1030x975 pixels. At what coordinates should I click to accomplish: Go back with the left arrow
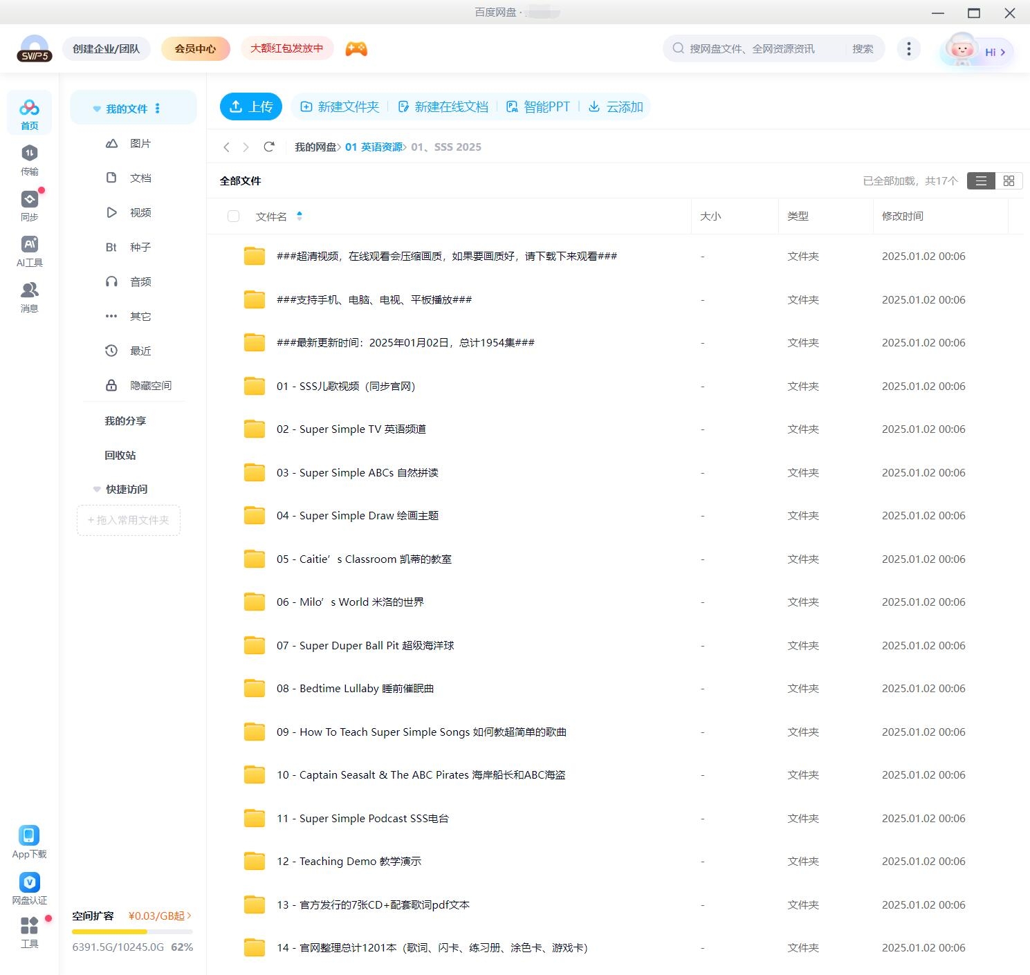point(226,147)
